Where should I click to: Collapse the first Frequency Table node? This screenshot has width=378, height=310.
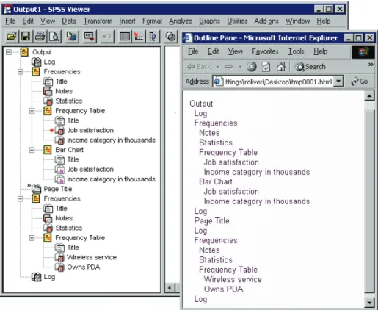click(x=32, y=111)
